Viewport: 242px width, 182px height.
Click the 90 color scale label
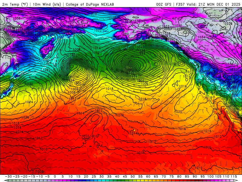coord(195,177)
